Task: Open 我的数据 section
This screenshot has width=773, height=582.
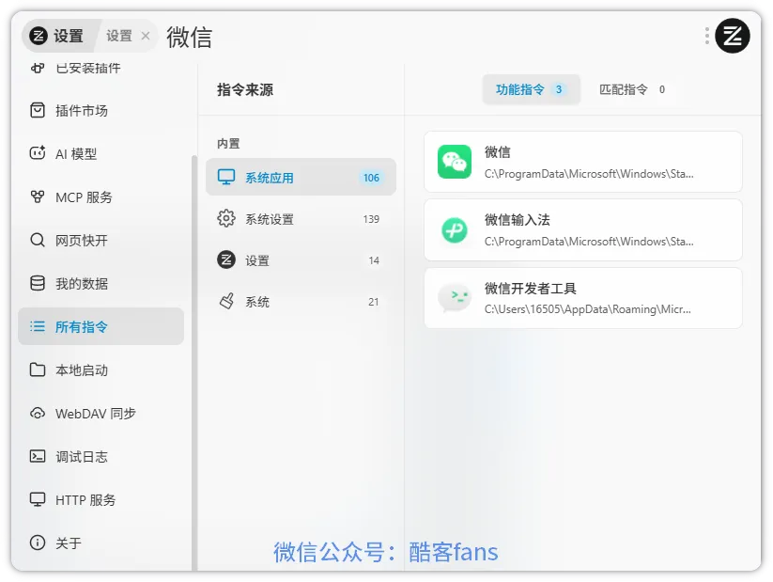Action: (101, 283)
